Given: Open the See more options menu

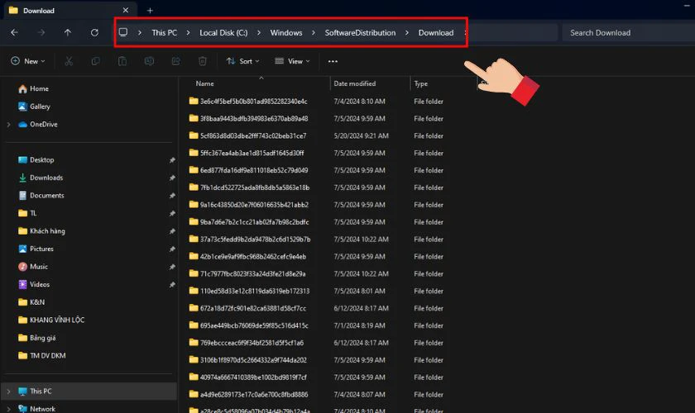Looking at the screenshot, I should [333, 61].
